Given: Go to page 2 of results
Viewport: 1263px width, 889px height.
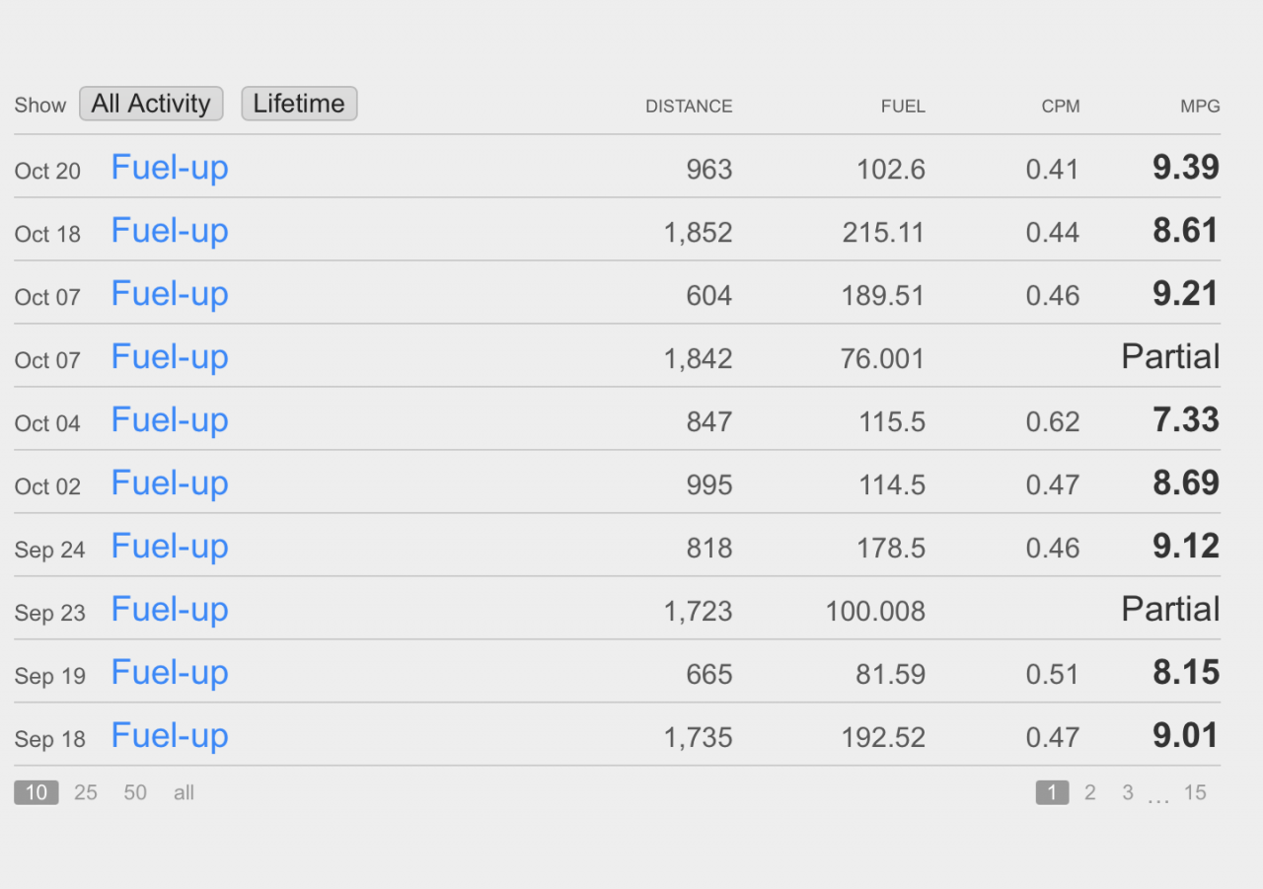Looking at the screenshot, I should 1089,792.
